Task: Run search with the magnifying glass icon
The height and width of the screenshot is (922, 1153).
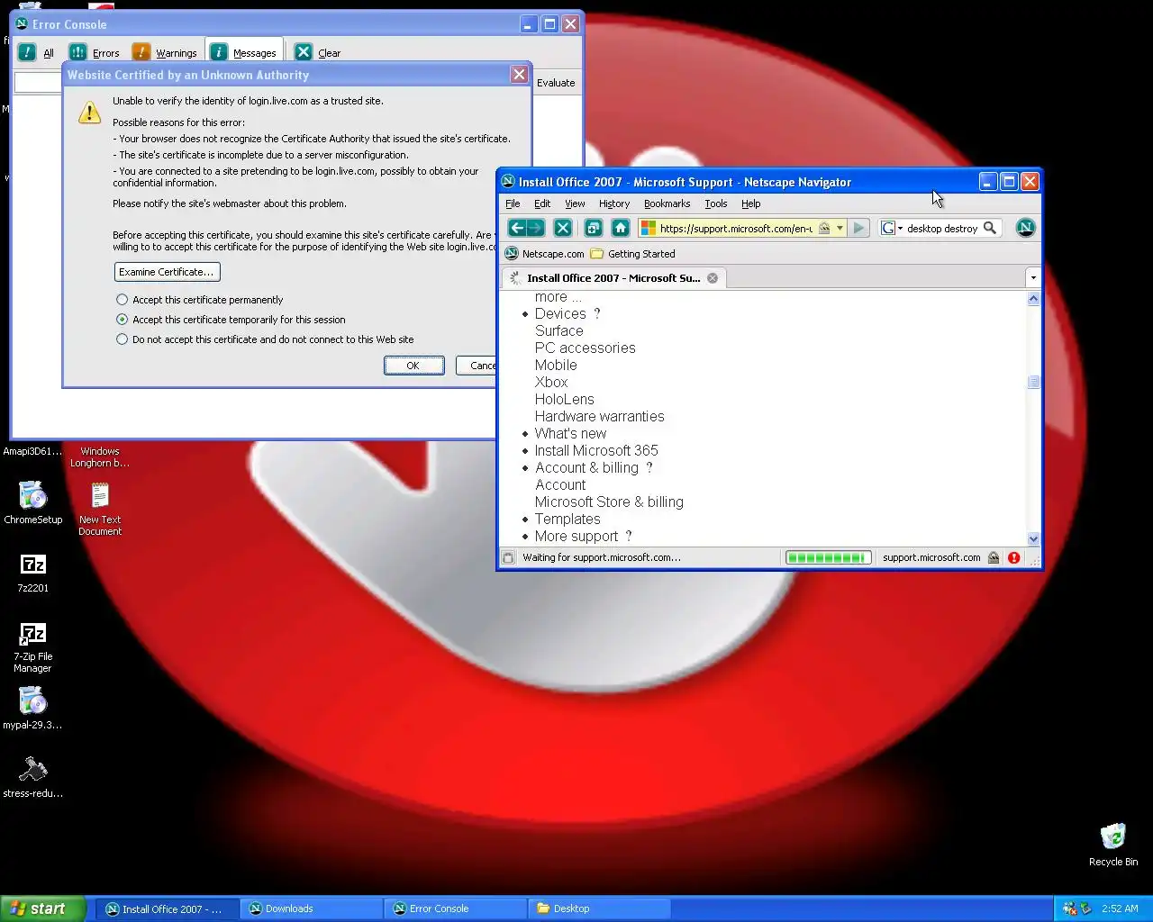Action: point(989,228)
